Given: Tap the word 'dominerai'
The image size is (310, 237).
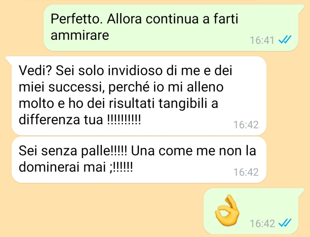Looking at the screenshot, I should click(49, 167).
